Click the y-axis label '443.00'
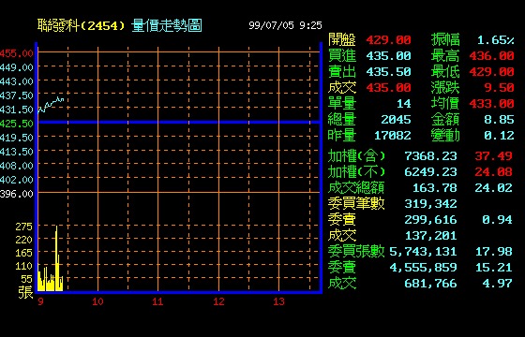The width and height of the screenshot is (525, 337). (17, 81)
